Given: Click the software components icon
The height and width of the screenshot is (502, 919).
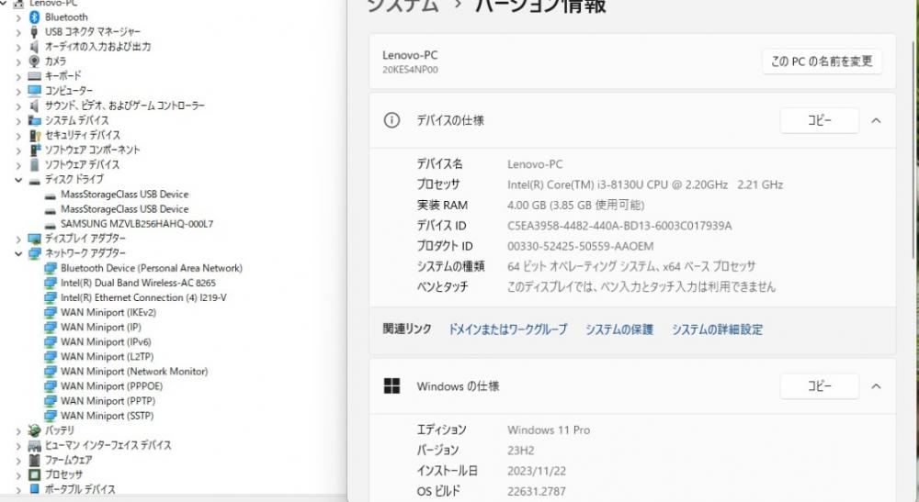Looking at the screenshot, I should pyautogui.click(x=35, y=150).
